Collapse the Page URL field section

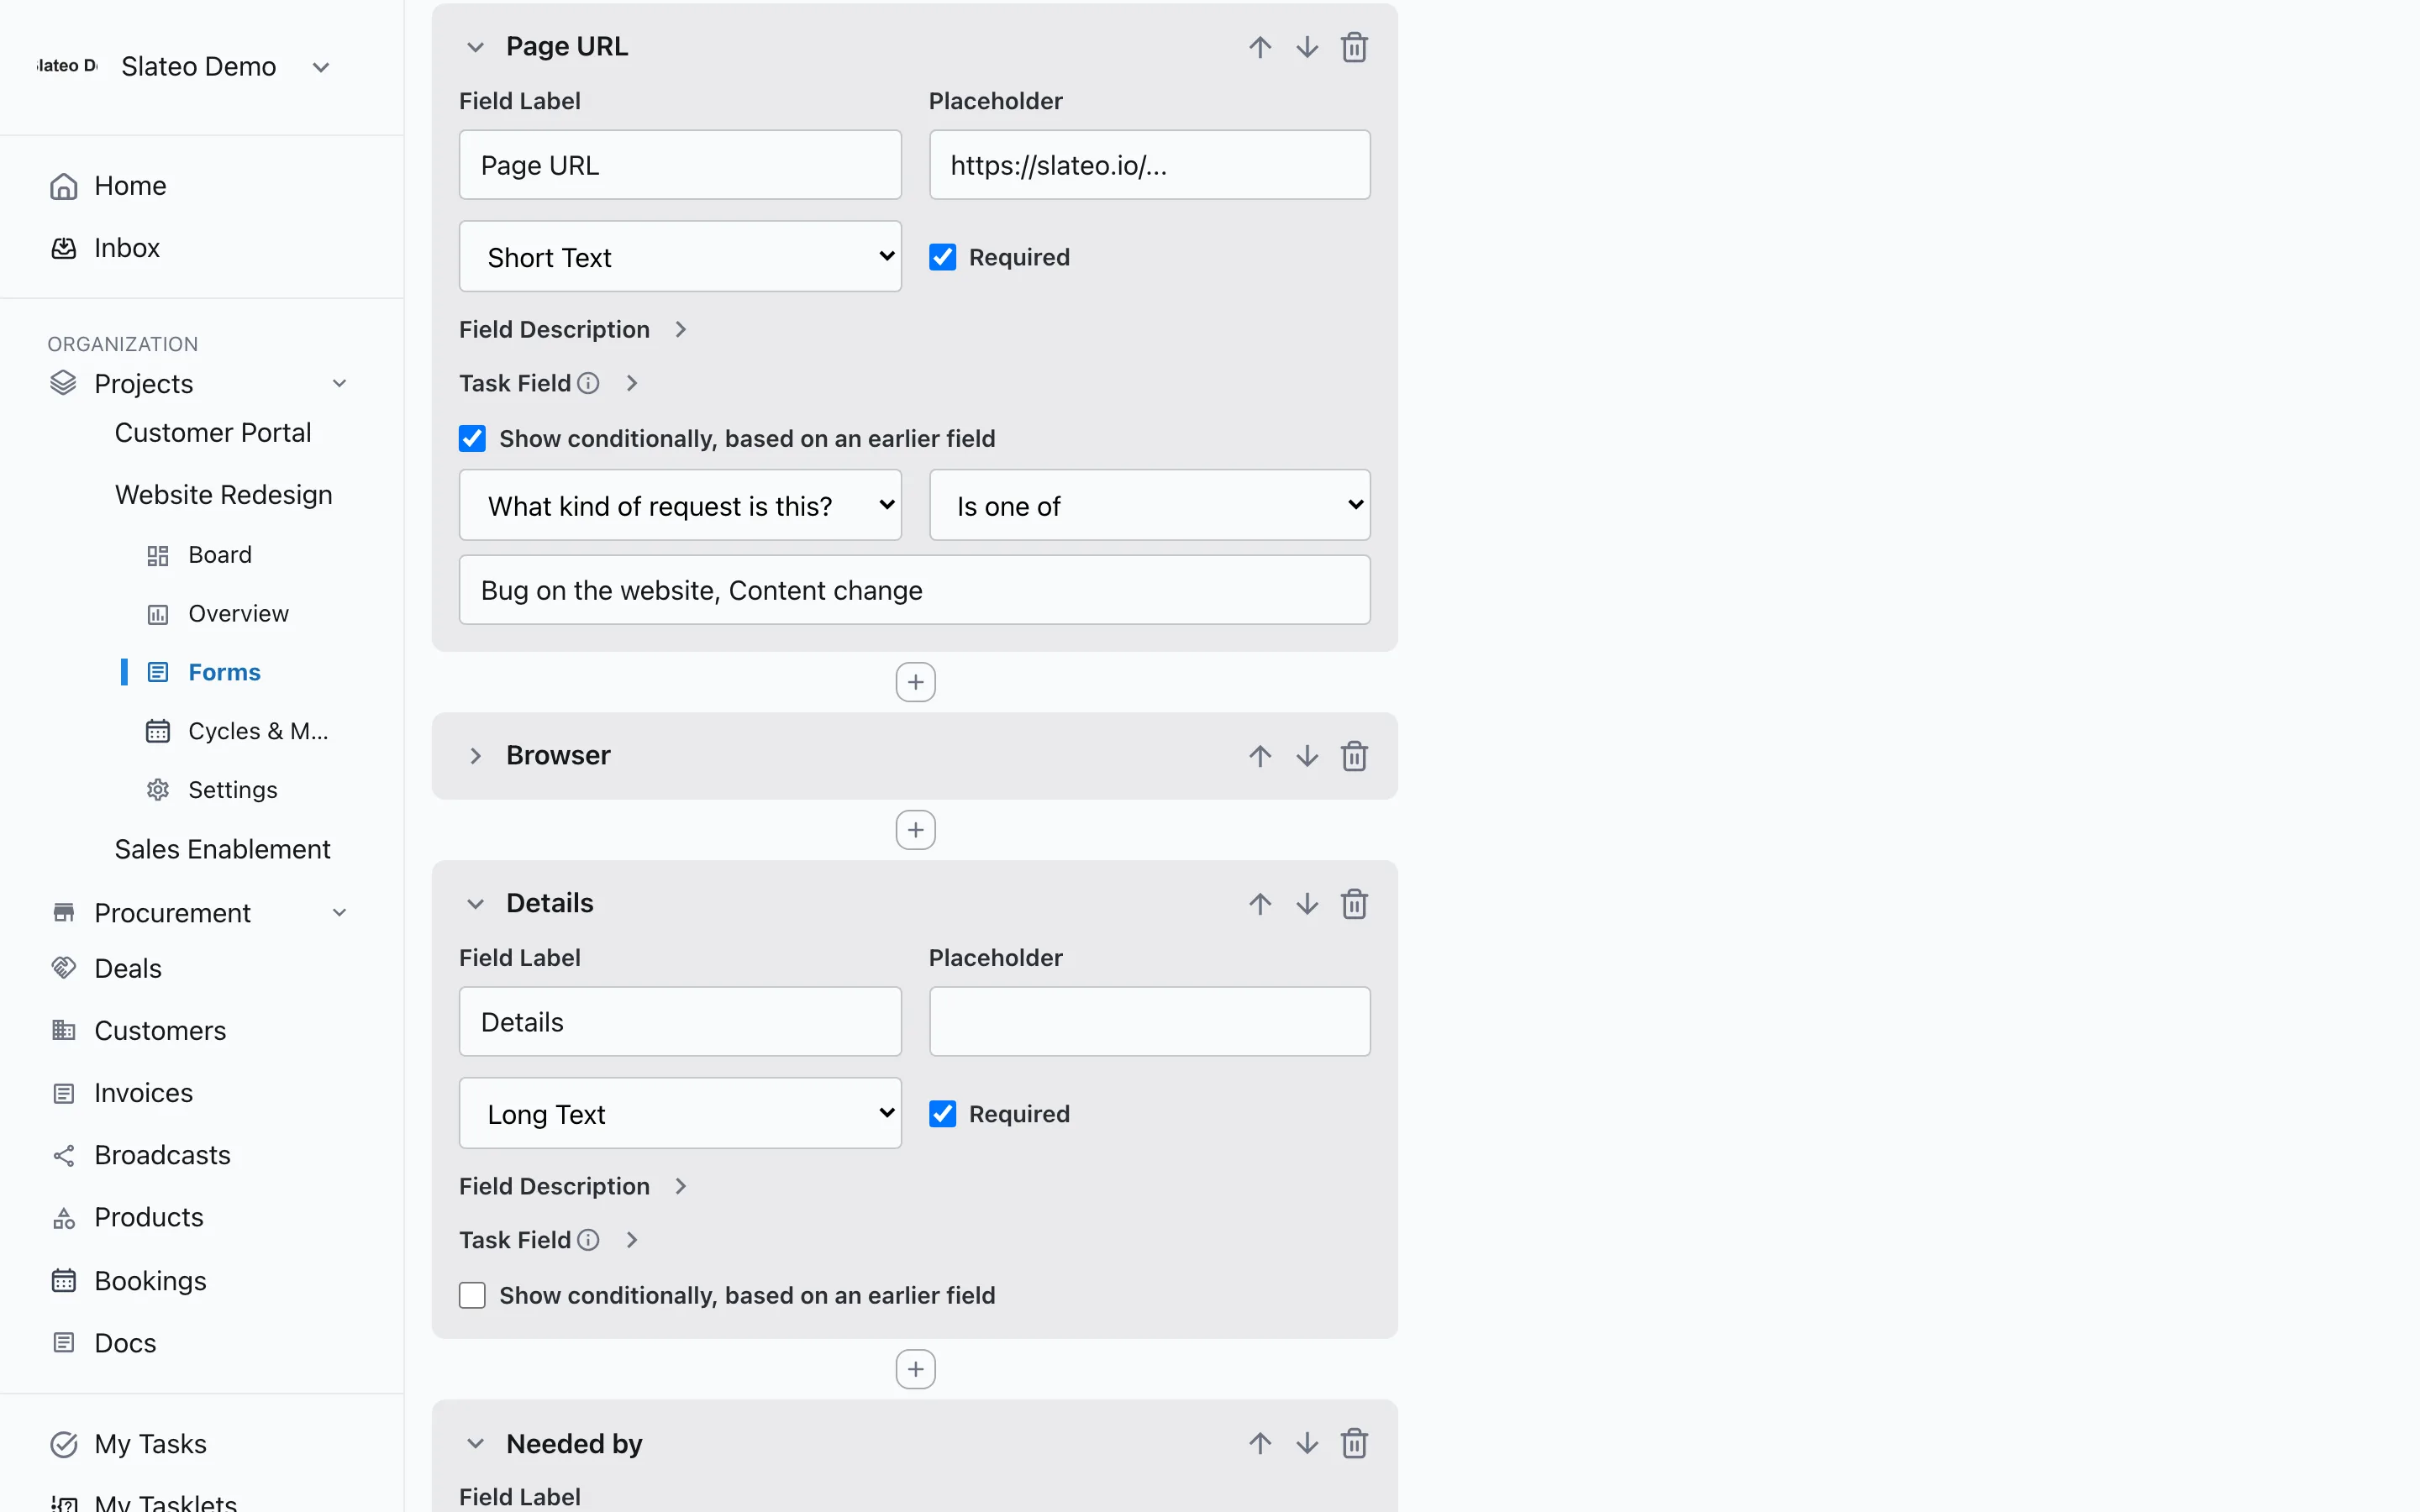[475, 47]
